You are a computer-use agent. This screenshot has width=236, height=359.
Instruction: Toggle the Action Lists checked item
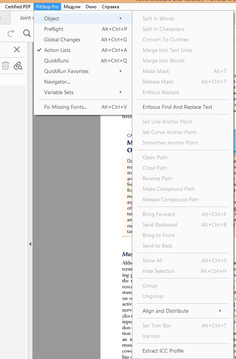[83, 50]
